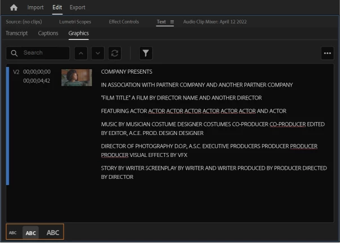Open the Effect Controls panel
This screenshot has width=340, height=243.
point(124,22)
